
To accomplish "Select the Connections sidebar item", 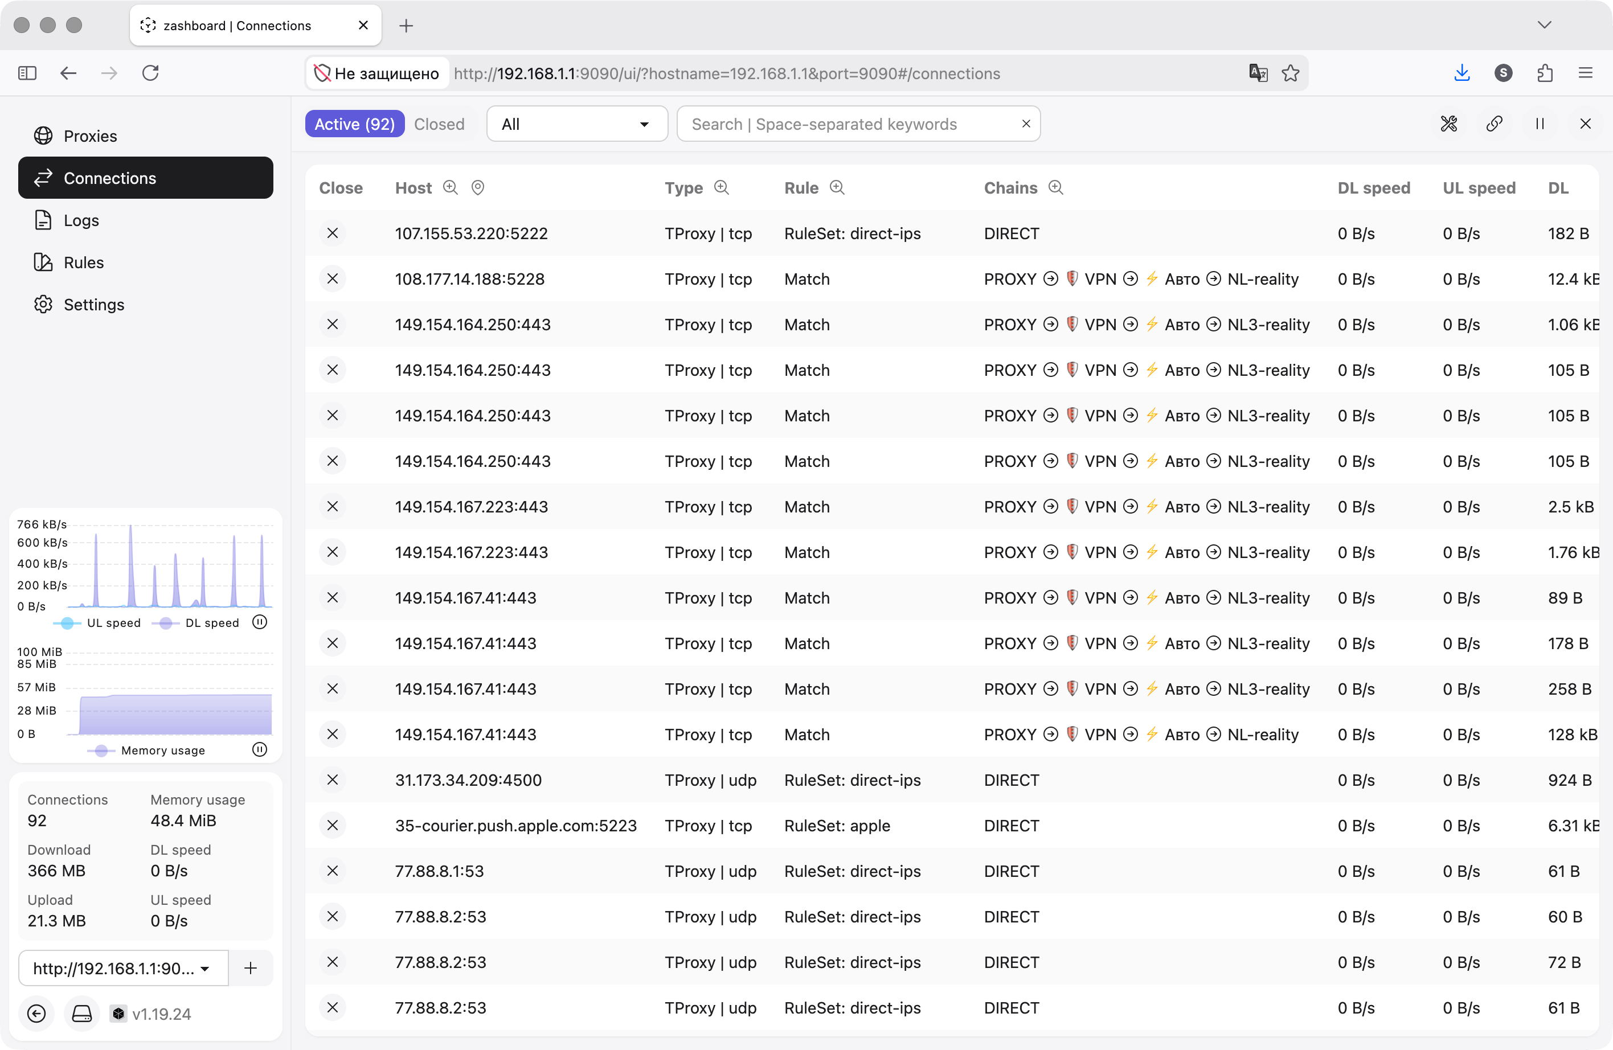I will 145,178.
